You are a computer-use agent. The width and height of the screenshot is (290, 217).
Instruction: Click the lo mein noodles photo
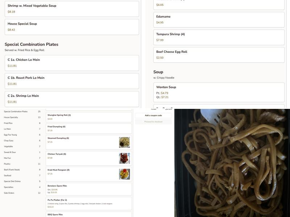(232, 163)
